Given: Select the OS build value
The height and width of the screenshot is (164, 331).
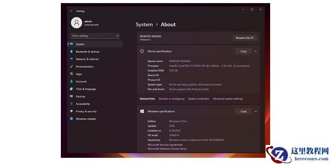Looking at the screenshot, I should (174, 135).
